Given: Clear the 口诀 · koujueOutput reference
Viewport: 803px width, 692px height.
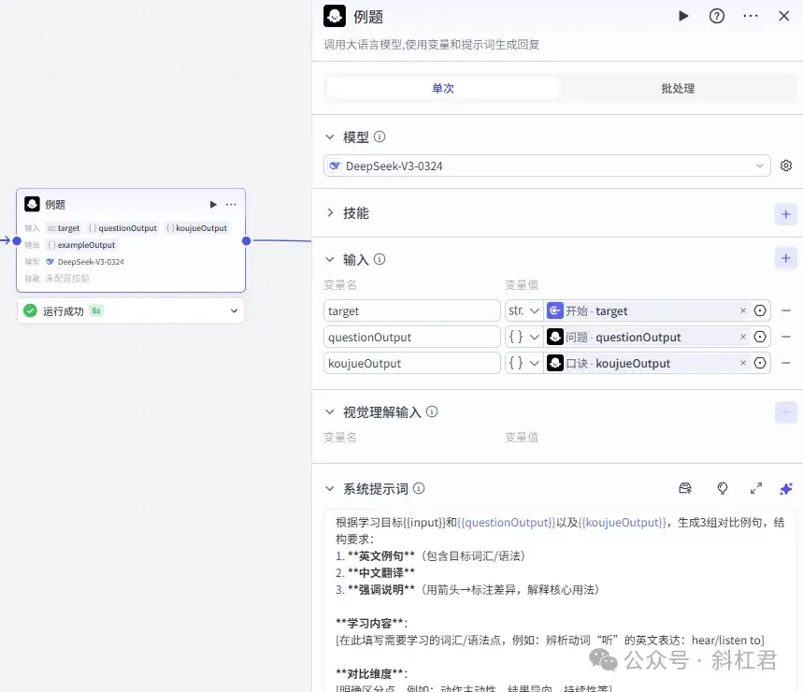Looking at the screenshot, I should (743, 363).
